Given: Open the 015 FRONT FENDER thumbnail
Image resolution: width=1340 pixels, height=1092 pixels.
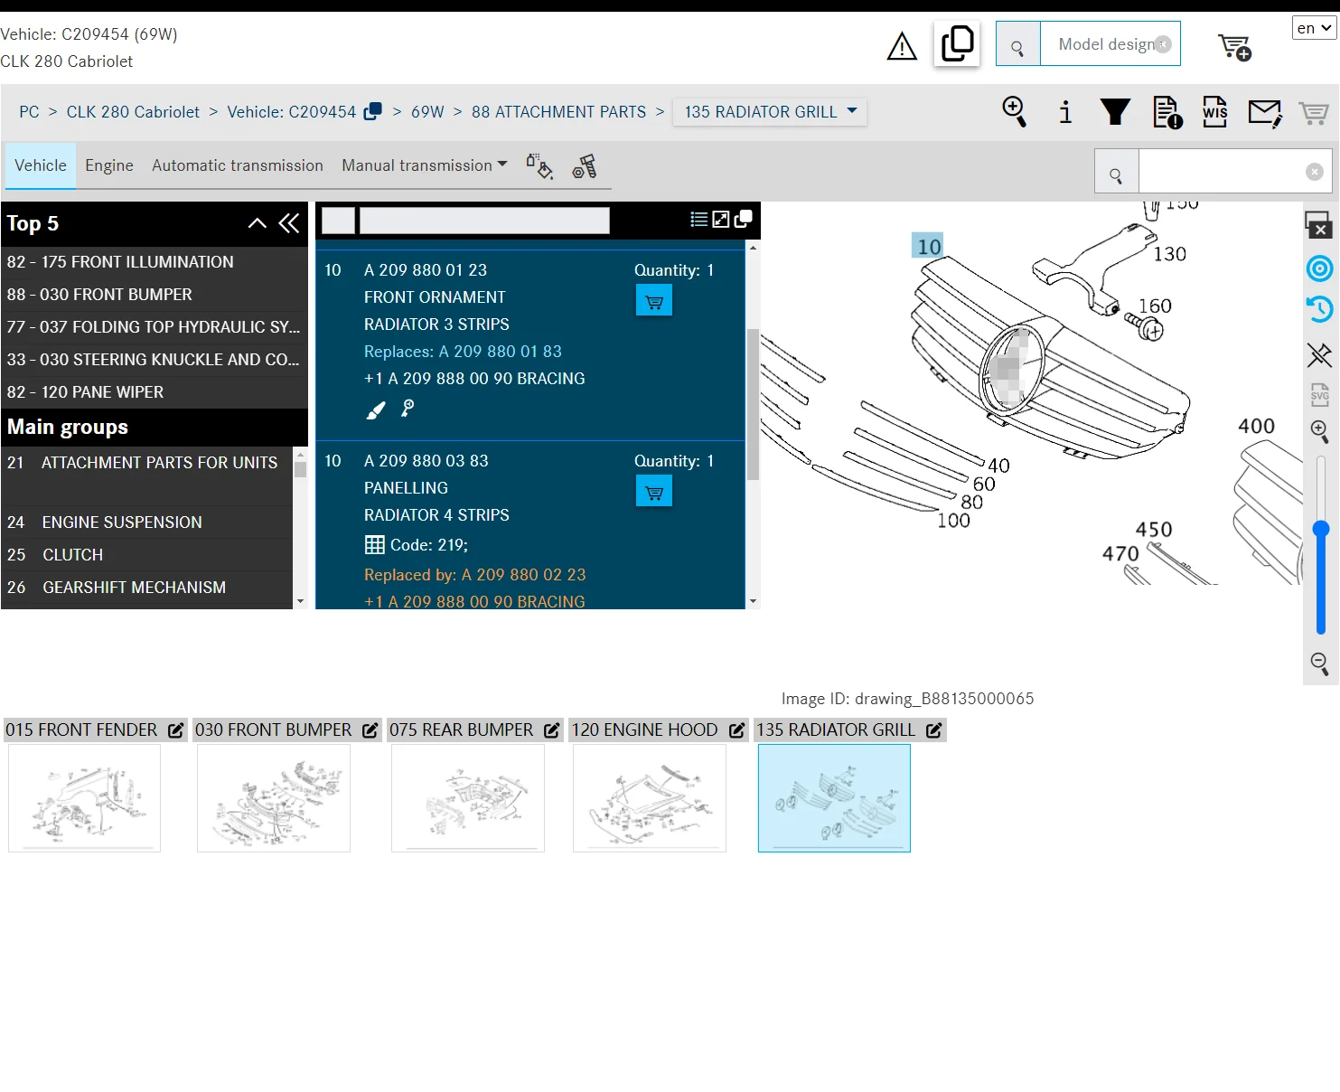Looking at the screenshot, I should [84, 798].
